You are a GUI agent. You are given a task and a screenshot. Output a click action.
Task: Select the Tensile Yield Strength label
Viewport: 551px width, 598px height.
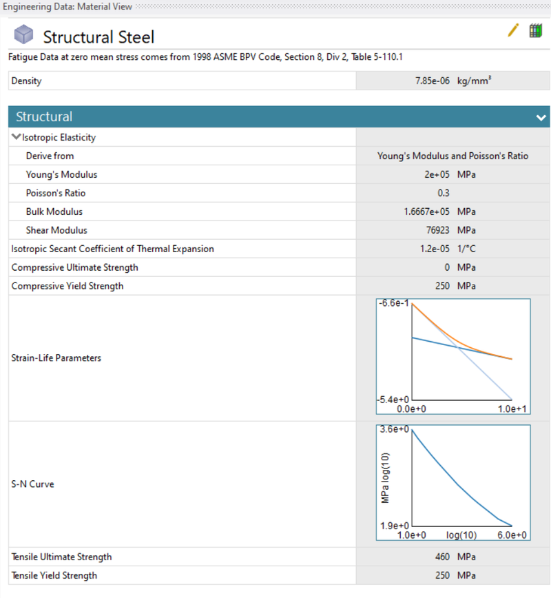54,575
